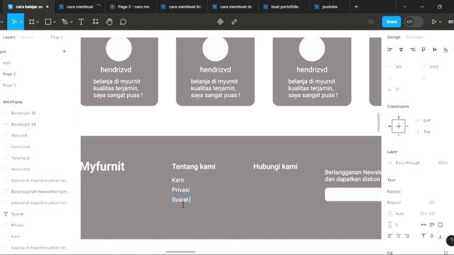
Task: Click Align vertical centers icon
Action: tap(435, 50)
